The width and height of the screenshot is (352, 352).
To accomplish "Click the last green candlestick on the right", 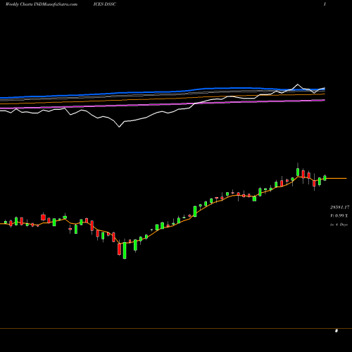I will (x=325, y=177).
